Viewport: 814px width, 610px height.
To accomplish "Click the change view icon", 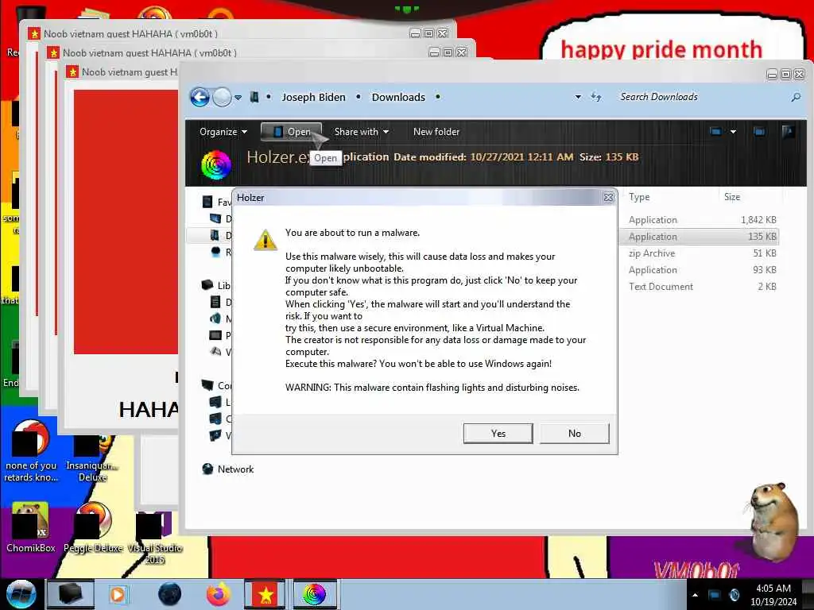I will pos(715,132).
